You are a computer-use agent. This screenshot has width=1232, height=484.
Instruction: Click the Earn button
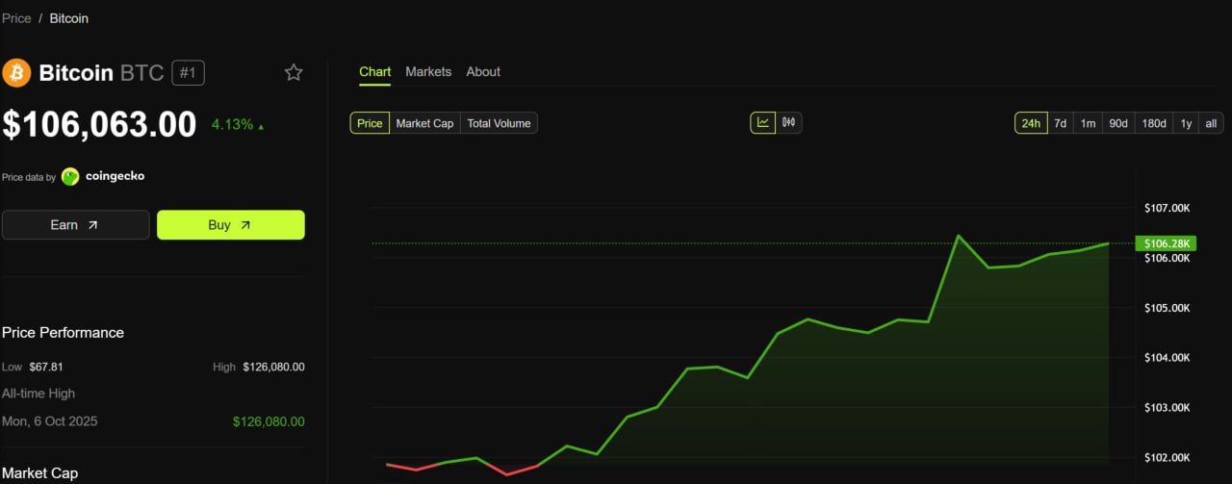[x=75, y=225]
